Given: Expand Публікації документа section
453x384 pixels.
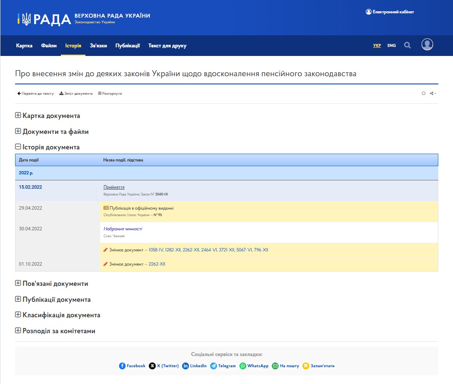Looking at the screenshot, I should pos(53,300).
